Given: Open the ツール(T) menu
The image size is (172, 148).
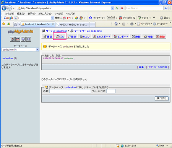Looking at the screenshot, I should tap(58, 14).
